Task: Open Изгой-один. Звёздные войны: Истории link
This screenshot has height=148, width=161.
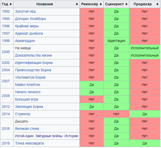Action: pyautogui.click(x=47, y=136)
